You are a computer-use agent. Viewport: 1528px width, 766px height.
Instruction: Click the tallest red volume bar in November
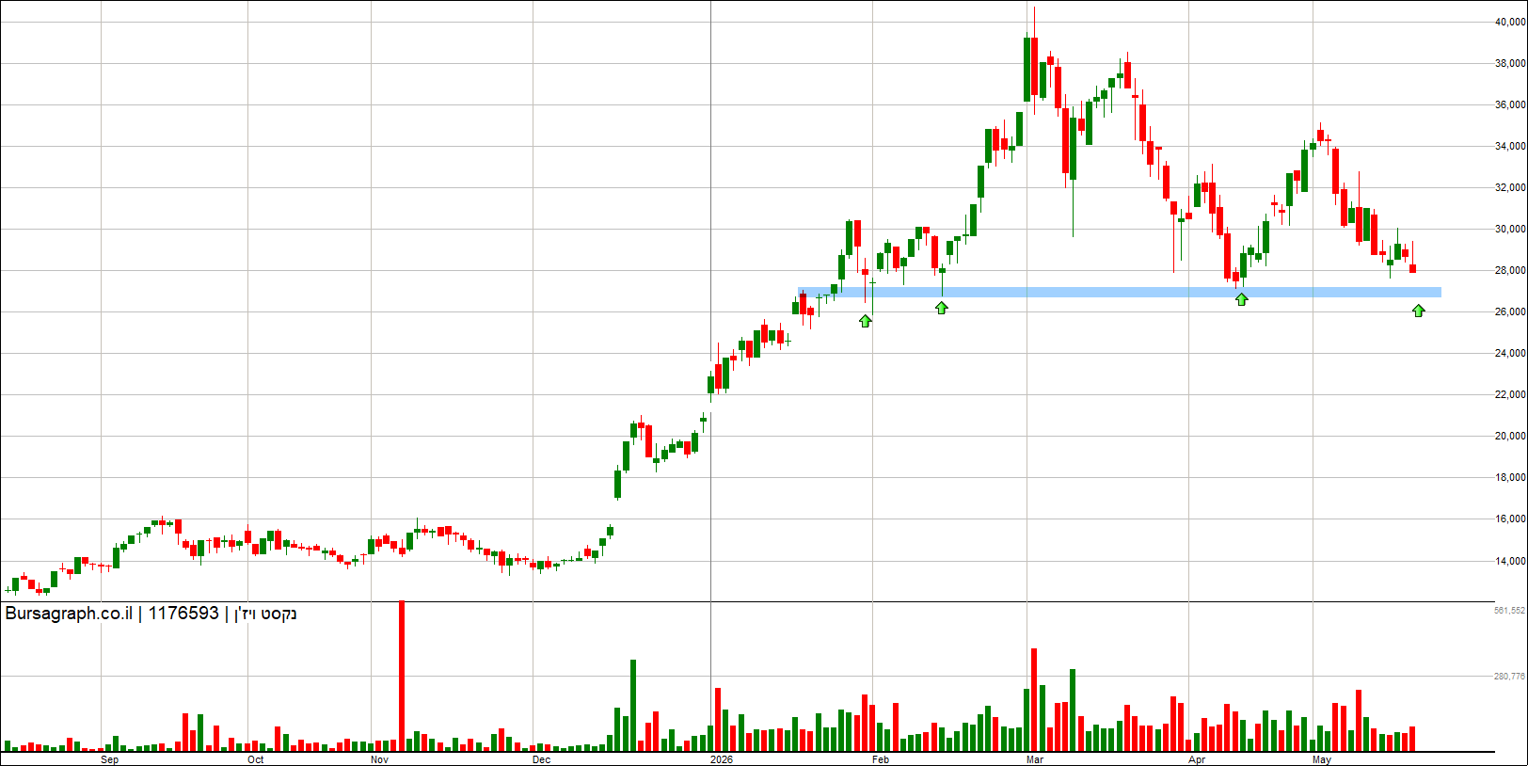[x=402, y=676]
